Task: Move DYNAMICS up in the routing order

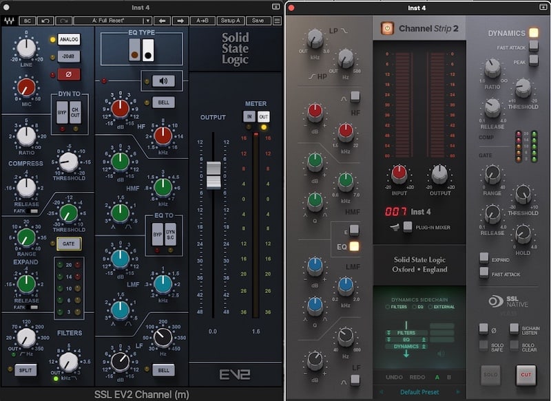Action: point(424,346)
